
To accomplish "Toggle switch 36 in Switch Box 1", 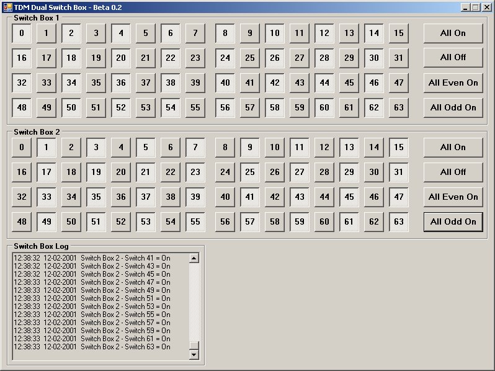I will (121, 83).
